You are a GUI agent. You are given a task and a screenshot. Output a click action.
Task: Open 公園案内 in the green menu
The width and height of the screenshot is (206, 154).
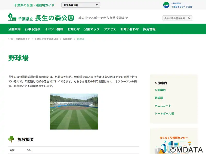(x=14, y=29)
